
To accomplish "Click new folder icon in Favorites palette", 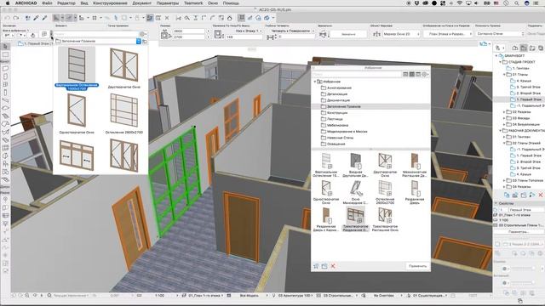I will pos(324,266).
